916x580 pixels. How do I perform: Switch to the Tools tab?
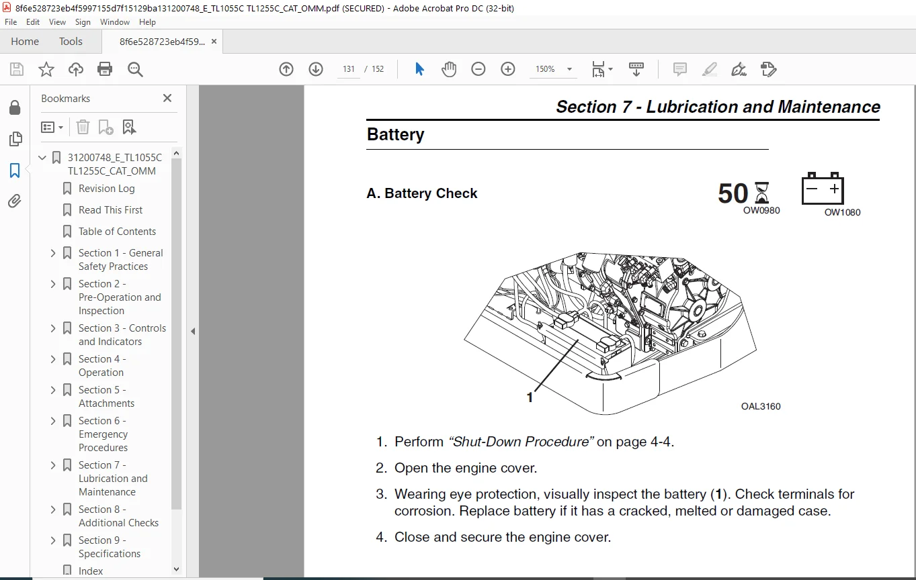tap(71, 42)
